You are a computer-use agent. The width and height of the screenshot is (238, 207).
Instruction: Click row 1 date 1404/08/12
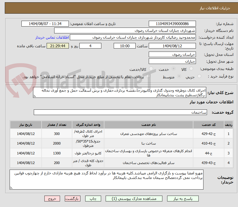26,134
